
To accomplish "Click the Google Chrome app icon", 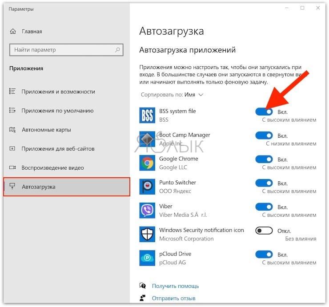I will (x=147, y=163).
